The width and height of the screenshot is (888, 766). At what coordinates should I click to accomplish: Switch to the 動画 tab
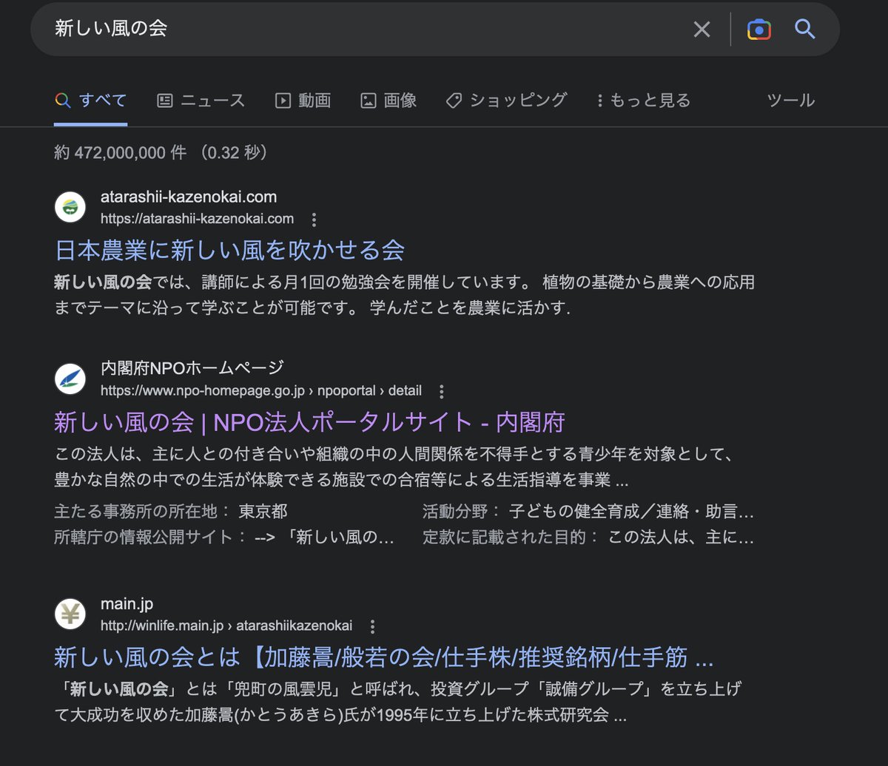point(303,101)
